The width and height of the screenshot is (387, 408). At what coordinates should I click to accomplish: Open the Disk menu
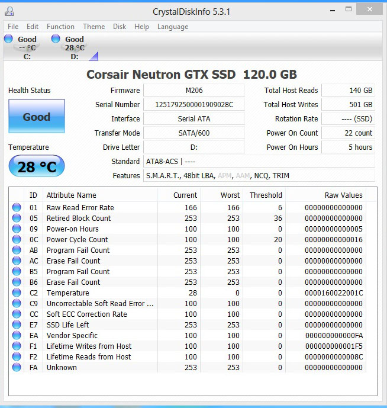click(x=120, y=27)
